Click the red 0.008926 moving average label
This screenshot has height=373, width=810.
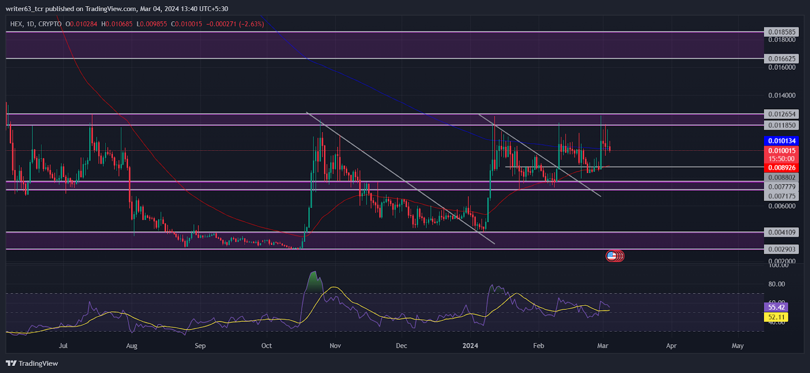(782, 168)
